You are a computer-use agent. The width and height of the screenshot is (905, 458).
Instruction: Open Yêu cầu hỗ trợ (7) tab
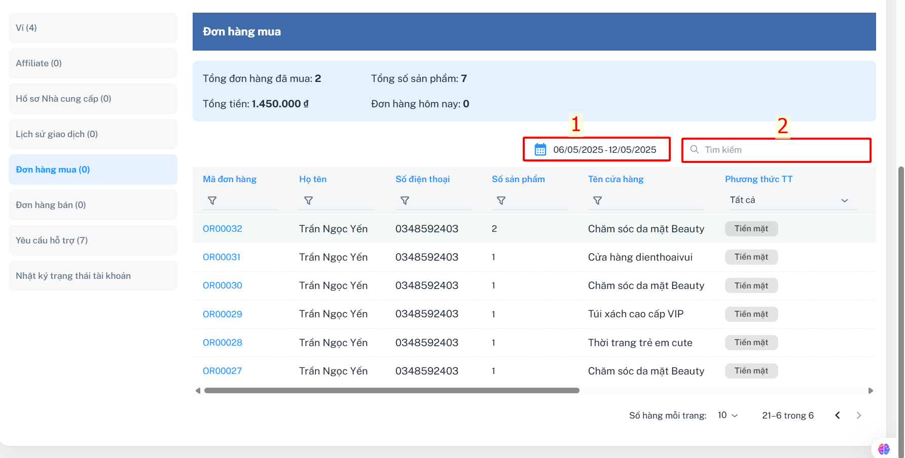pos(93,240)
